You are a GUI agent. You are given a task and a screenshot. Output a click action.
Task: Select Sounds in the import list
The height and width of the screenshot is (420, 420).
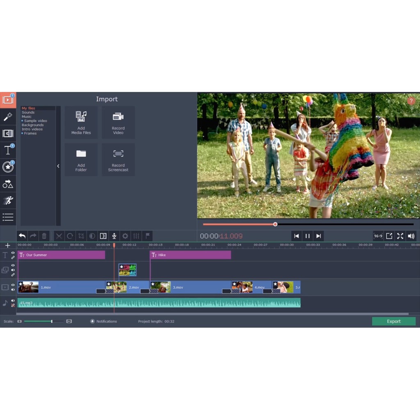click(28, 112)
